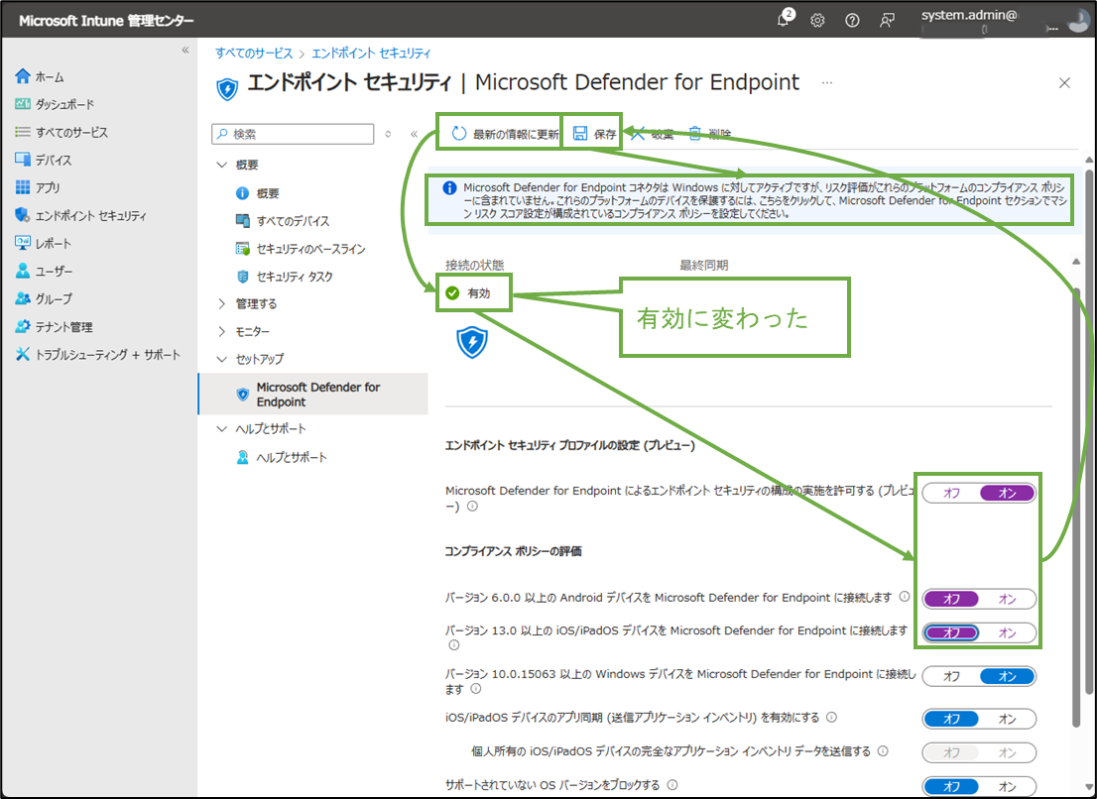This screenshot has height=799, width=1097.
Task: Switch iOS/iPadOS device connection toggle to オン
Action: point(1008,632)
